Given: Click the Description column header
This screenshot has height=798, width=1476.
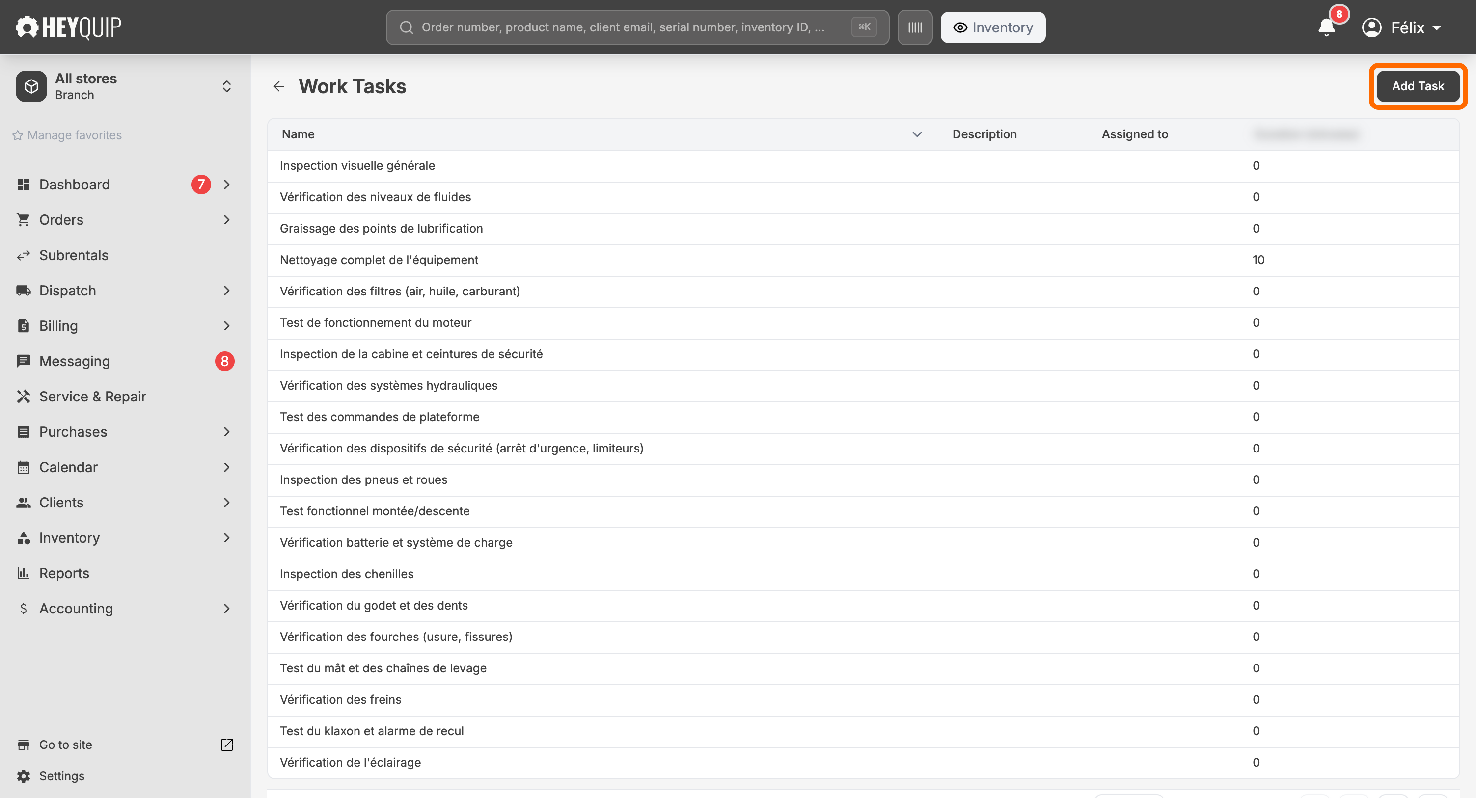Looking at the screenshot, I should click(x=984, y=134).
